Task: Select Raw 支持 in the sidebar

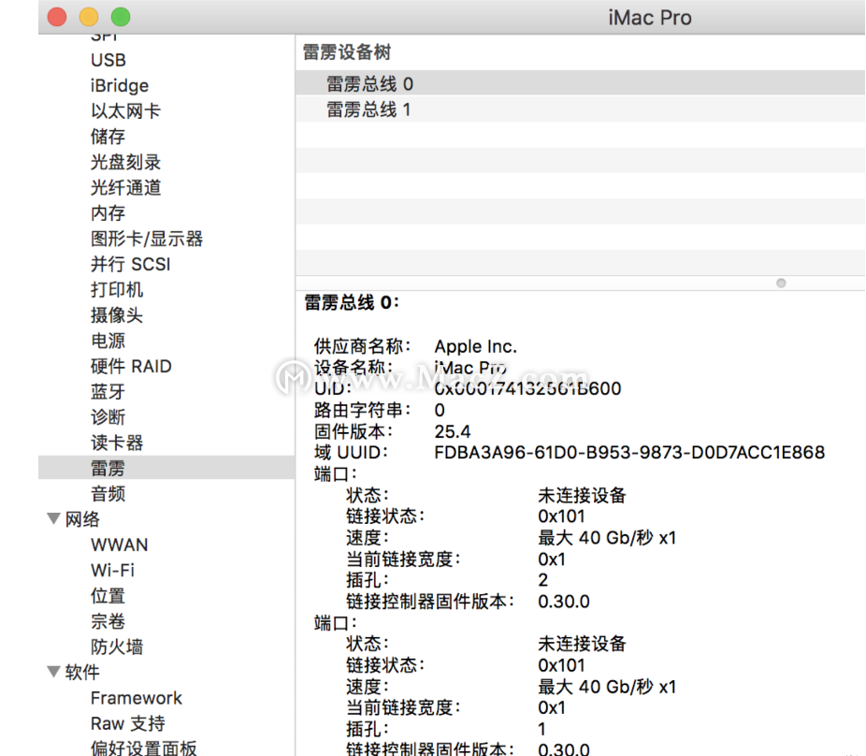Action: click(x=127, y=723)
